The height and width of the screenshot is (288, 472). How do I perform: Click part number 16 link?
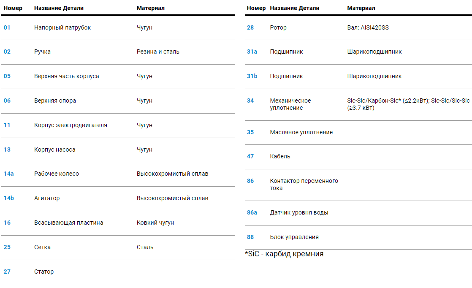coord(7,223)
